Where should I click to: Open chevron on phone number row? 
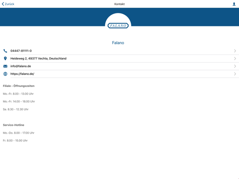[235, 51]
